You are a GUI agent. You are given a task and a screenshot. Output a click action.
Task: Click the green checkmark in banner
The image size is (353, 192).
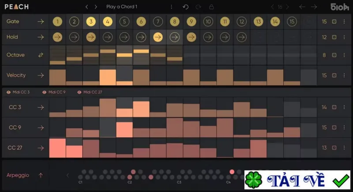(x=341, y=181)
